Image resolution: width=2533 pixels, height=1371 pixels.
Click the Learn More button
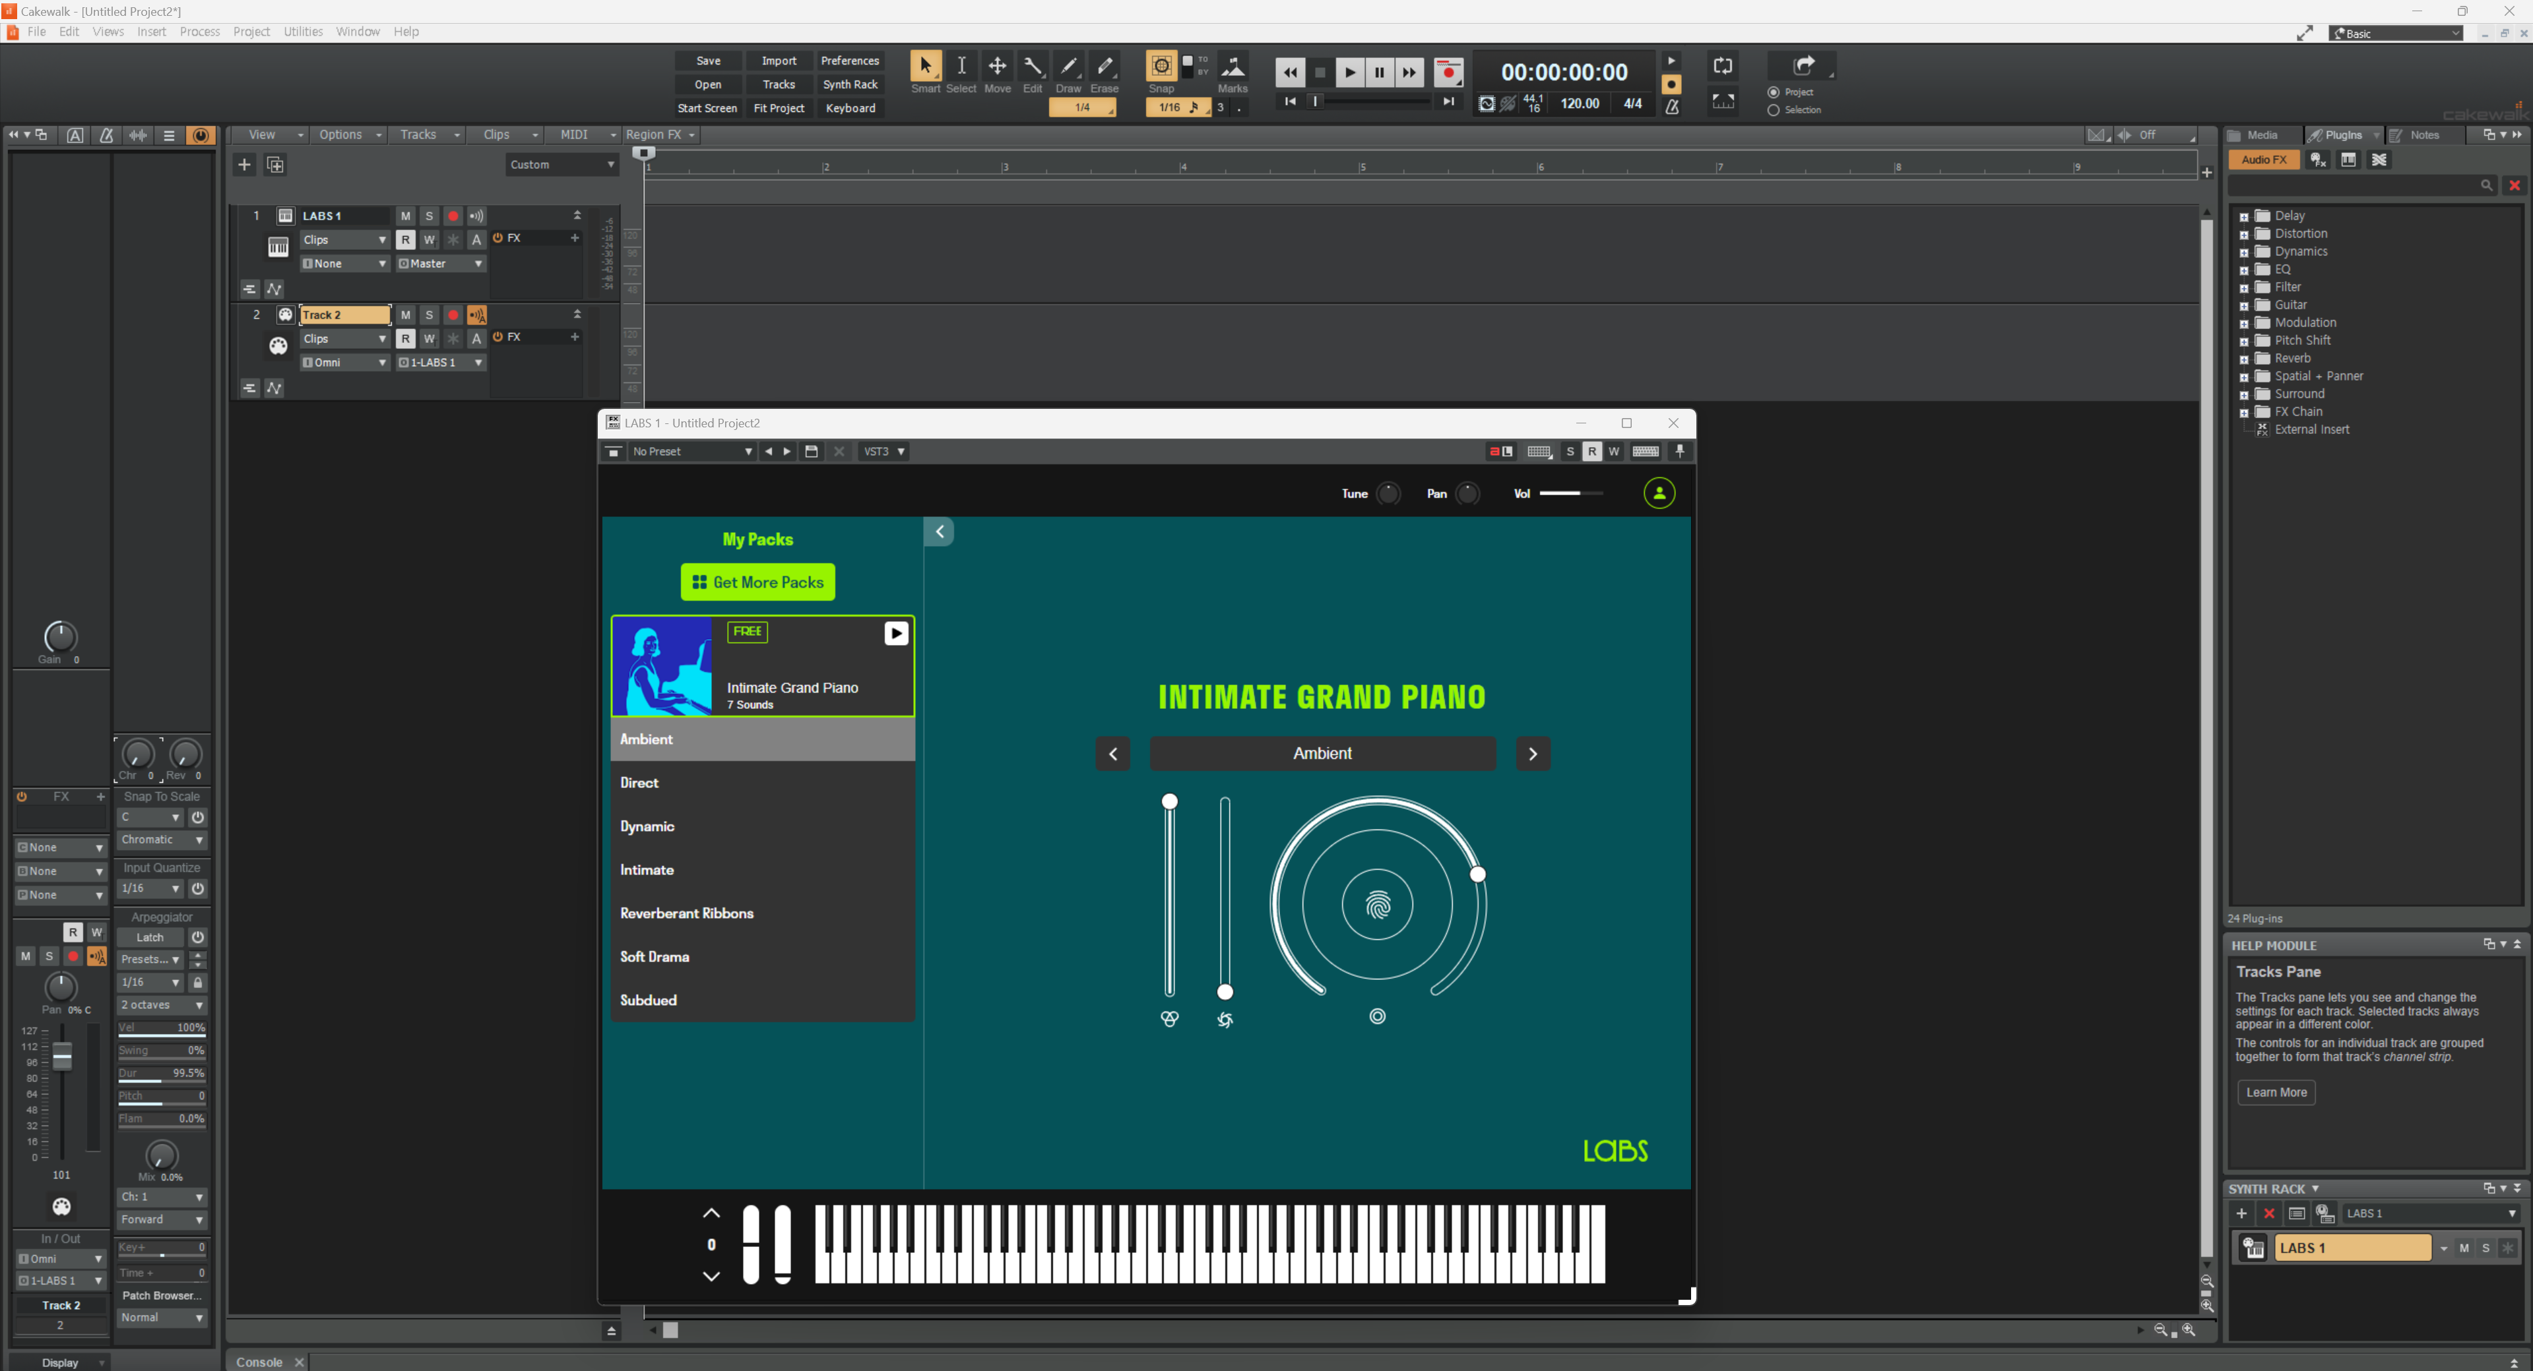pos(2276,1093)
